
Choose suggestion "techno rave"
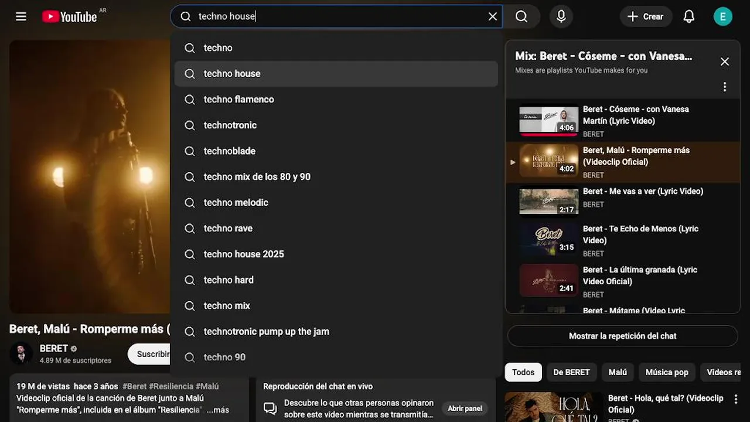336,228
